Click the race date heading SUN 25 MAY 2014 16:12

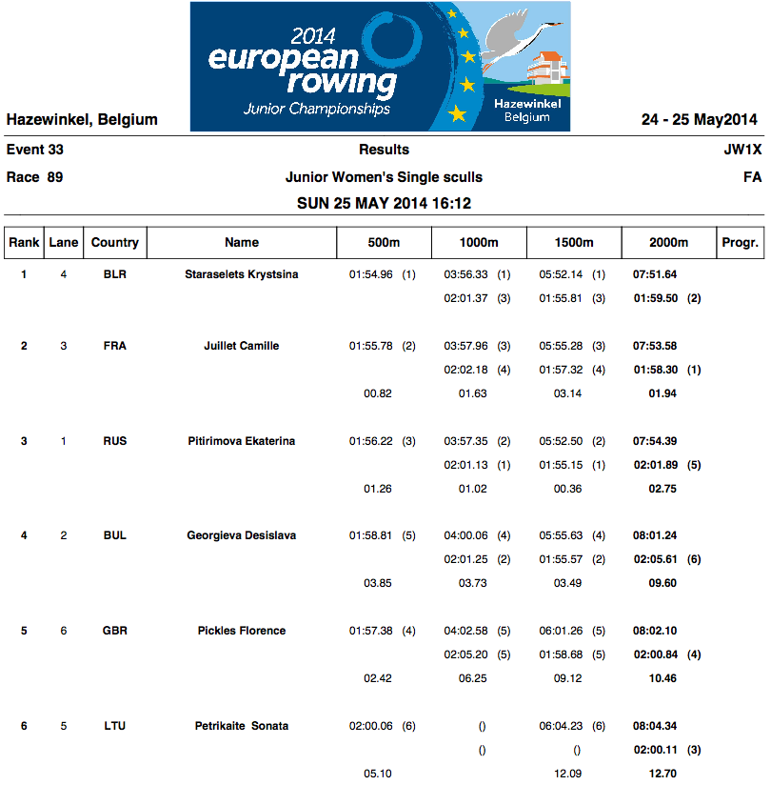(x=385, y=203)
